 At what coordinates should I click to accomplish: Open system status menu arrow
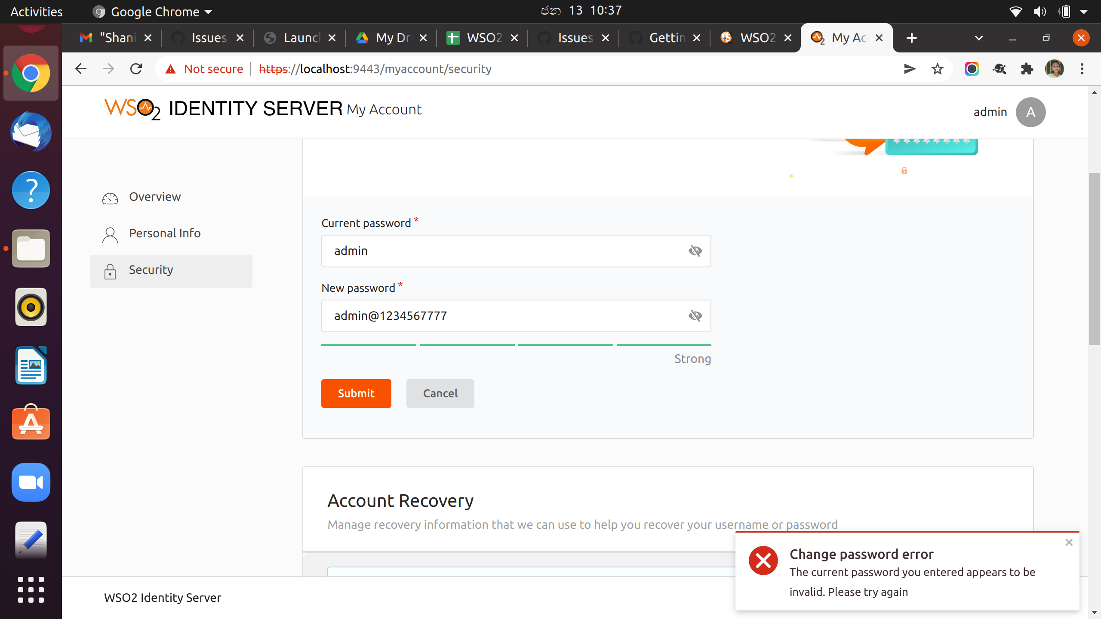1084,12
